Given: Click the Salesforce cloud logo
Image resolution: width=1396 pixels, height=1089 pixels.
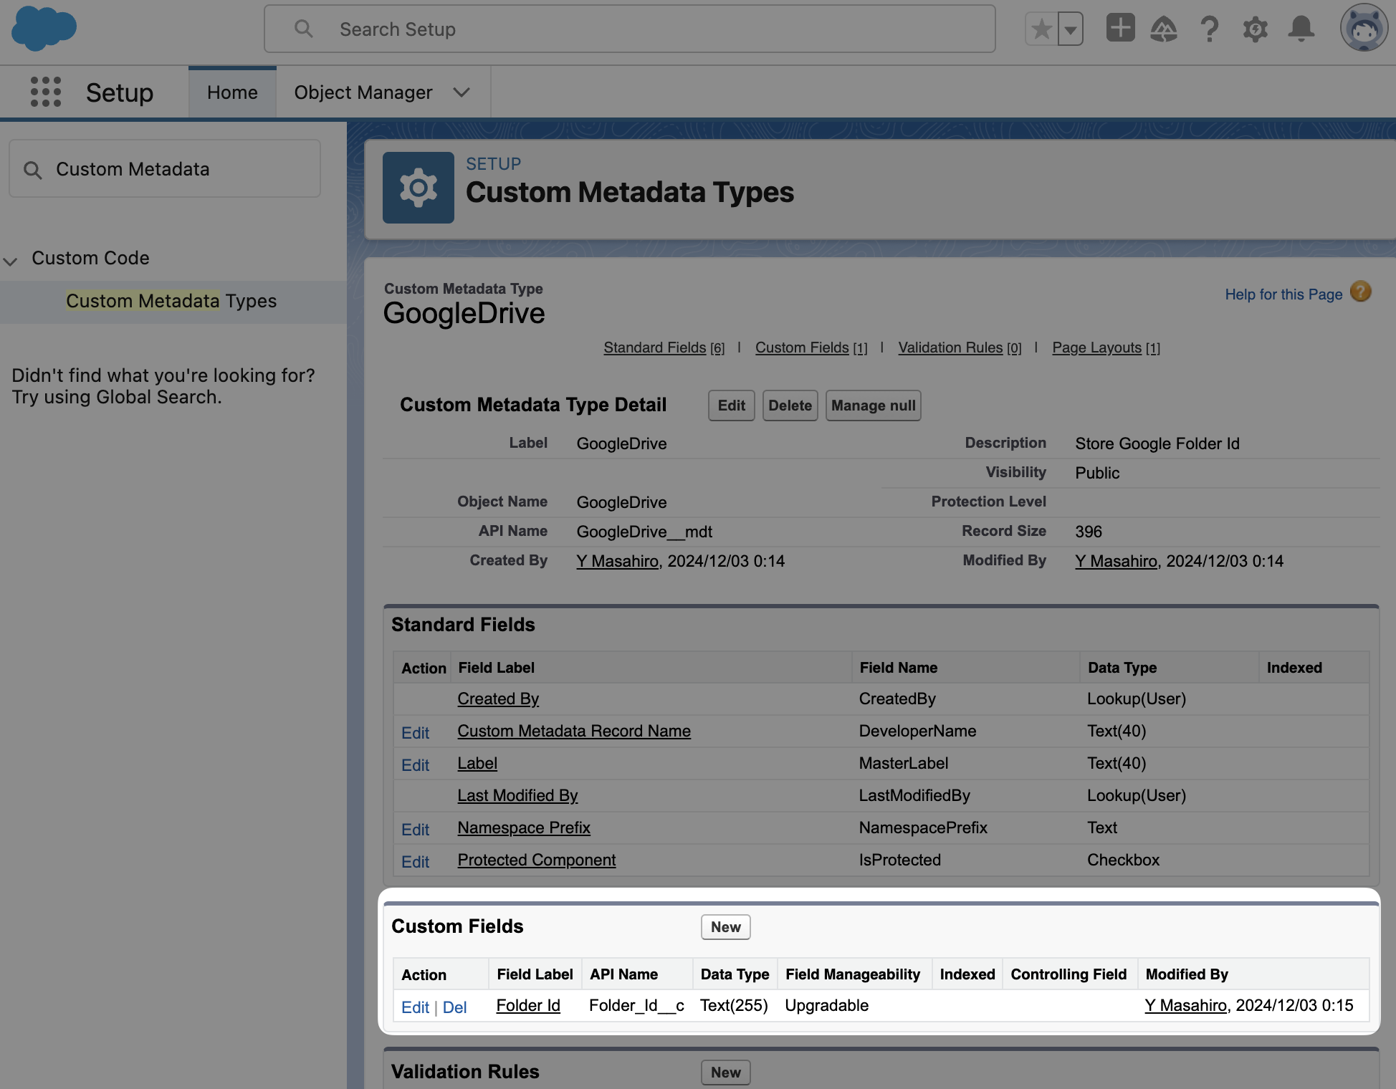Looking at the screenshot, I should click(44, 29).
